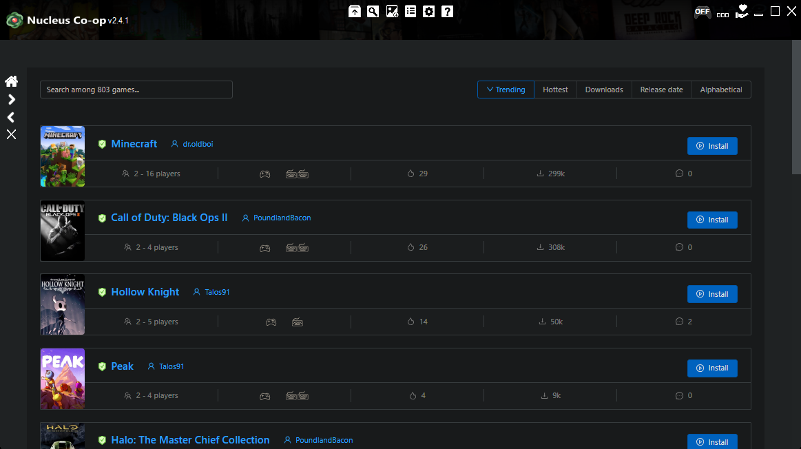Viewport: 801px width, 449px height.
Task: Click the controller icon in Black Ops II row
Action: pyautogui.click(x=264, y=248)
